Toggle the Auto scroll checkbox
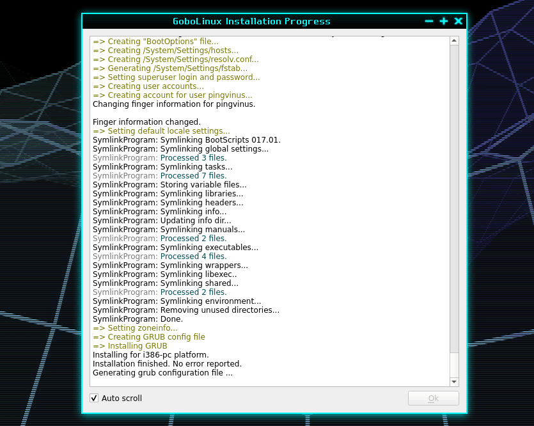Image resolution: width=534 pixels, height=426 pixels. pos(94,398)
